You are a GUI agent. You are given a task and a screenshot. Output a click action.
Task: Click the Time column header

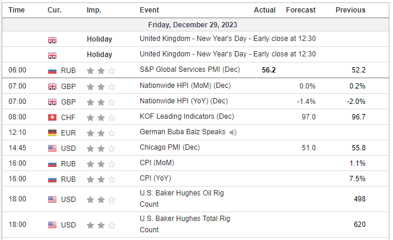pos(17,10)
